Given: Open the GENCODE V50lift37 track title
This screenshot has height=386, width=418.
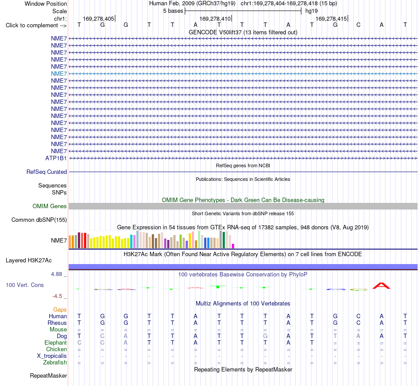Looking at the screenshot, I should [243, 32].
